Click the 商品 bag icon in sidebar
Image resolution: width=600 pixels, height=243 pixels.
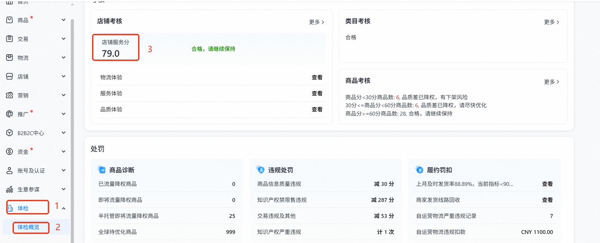click(x=9, y=20)
